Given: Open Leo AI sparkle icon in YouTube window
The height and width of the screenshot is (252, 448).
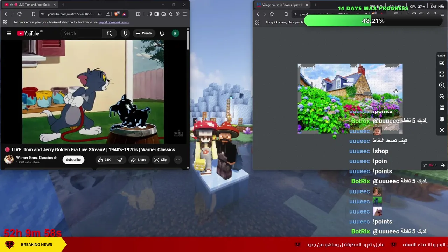Looking at the screenshot, I should click(x=170, y=14).
